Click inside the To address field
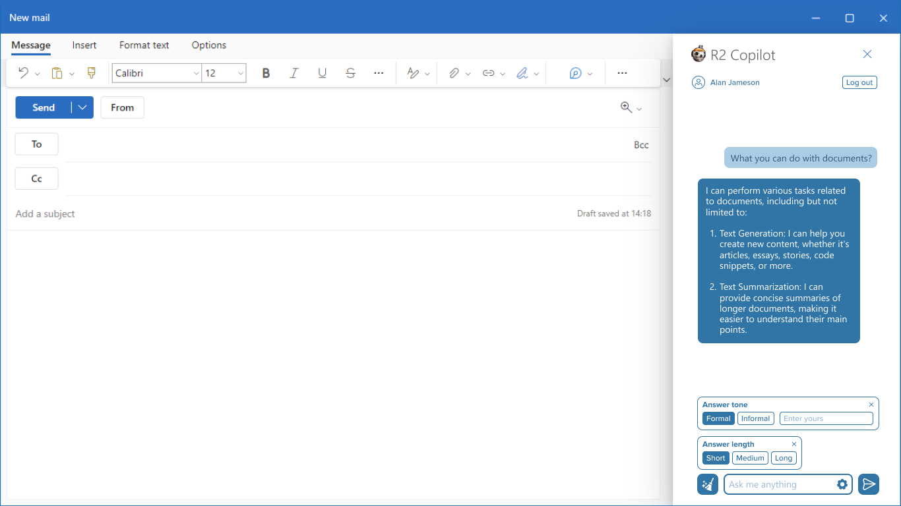This screenshot has width=901, height=506. [346, 145]
